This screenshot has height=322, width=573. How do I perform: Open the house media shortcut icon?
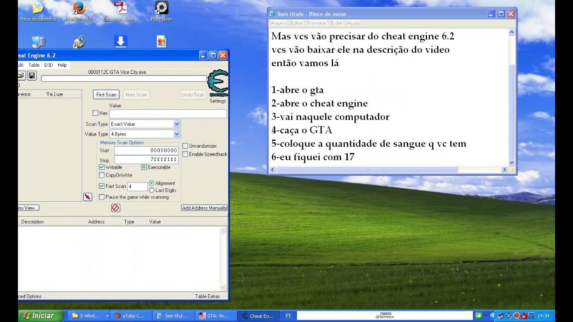[79, 42]
